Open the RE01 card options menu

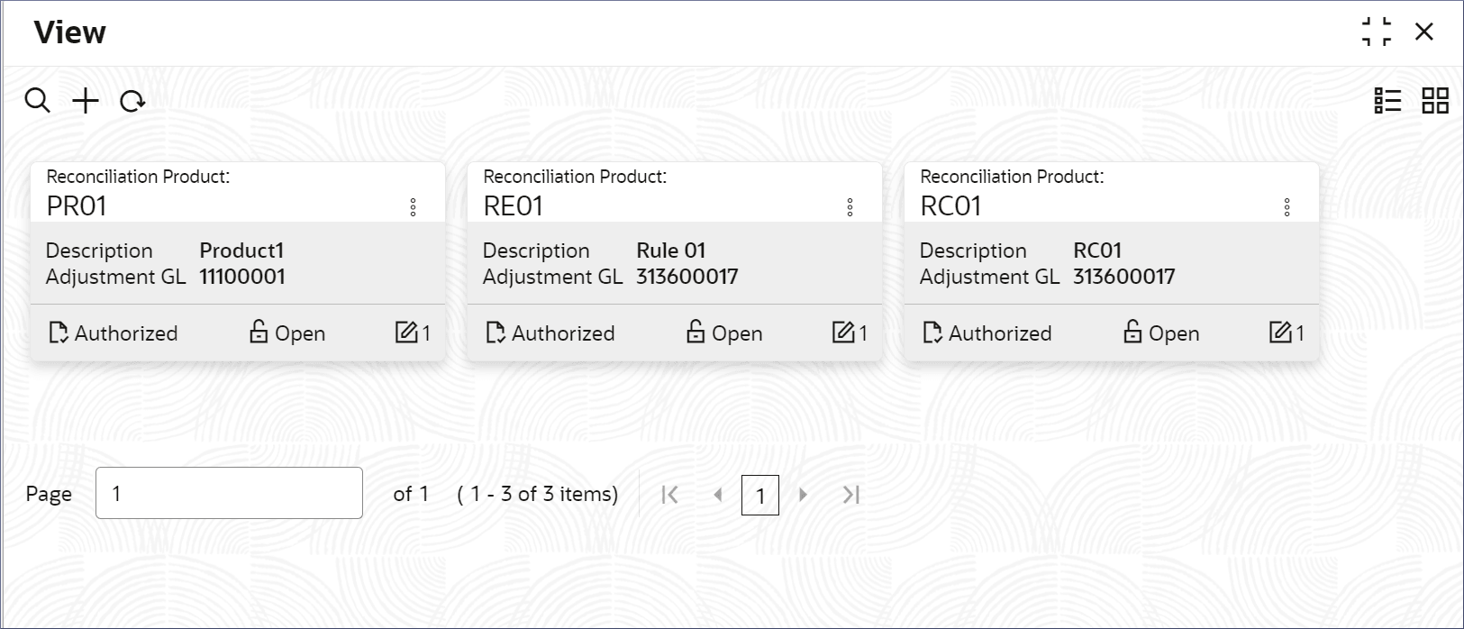tap(850, 207)
